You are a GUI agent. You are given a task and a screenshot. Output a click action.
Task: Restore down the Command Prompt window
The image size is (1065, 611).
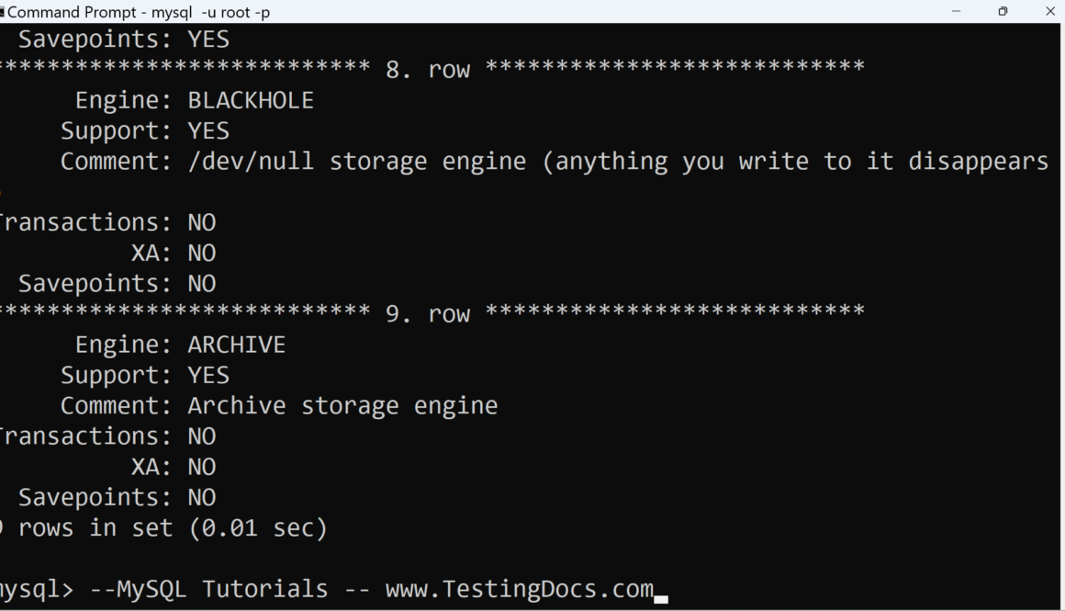pyautogui.click(x=1003, y=11)
